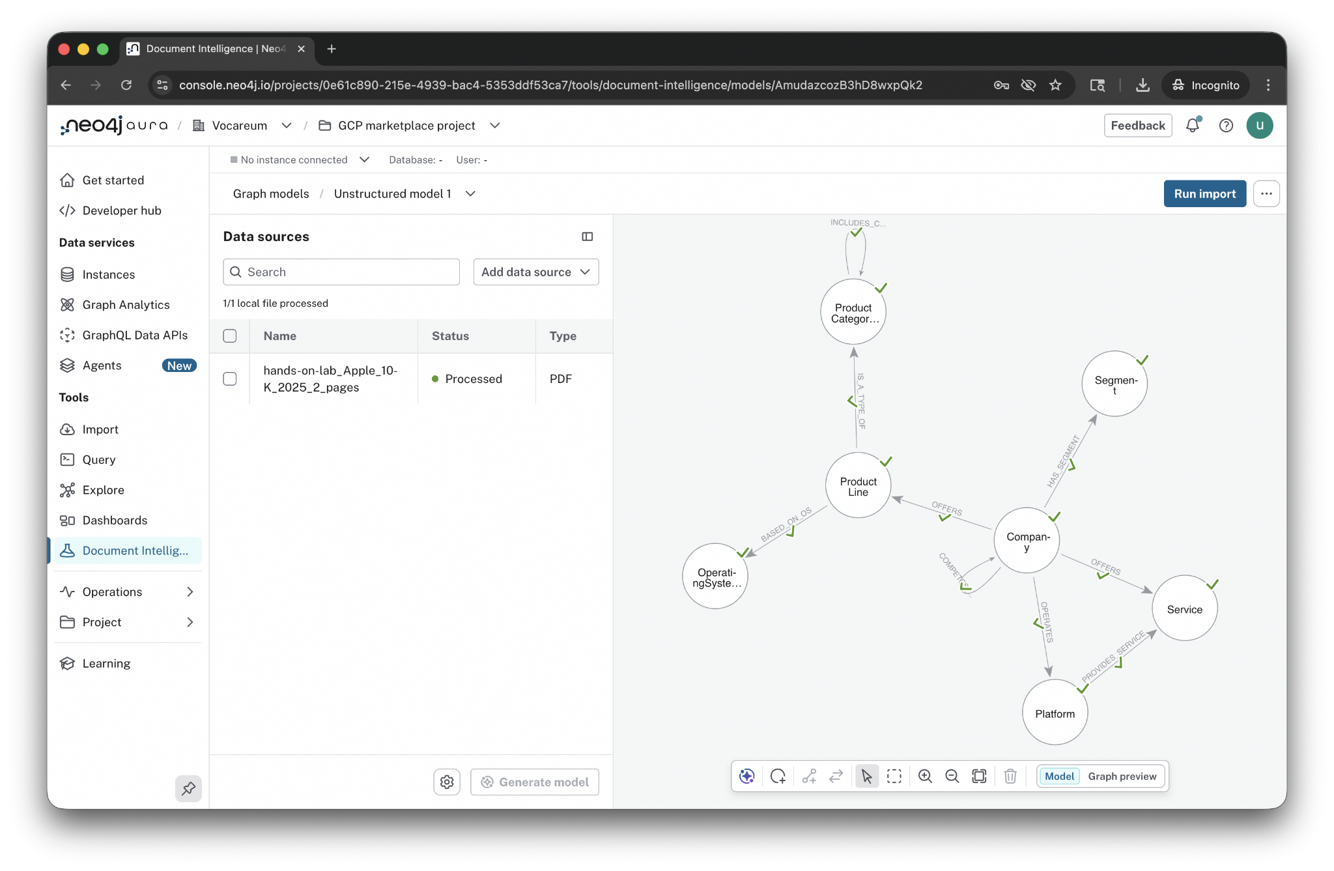Check the hands-on-lab_Apple_10-K file checkbox
The width and height of the screenshot is (1334, 871).
(230, 378)
